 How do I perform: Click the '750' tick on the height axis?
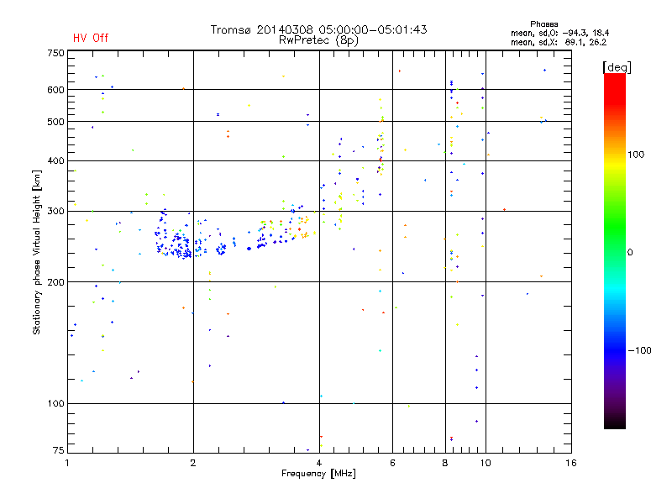pyautogui.click(x=55, y=53)
